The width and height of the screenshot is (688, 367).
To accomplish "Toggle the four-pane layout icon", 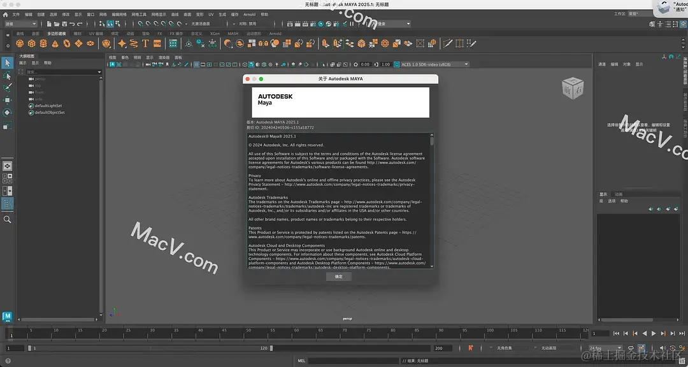I will coord(8,178).
